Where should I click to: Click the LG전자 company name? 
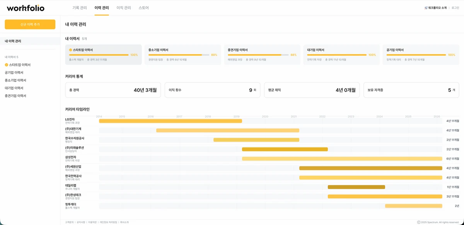coord(70,119)
